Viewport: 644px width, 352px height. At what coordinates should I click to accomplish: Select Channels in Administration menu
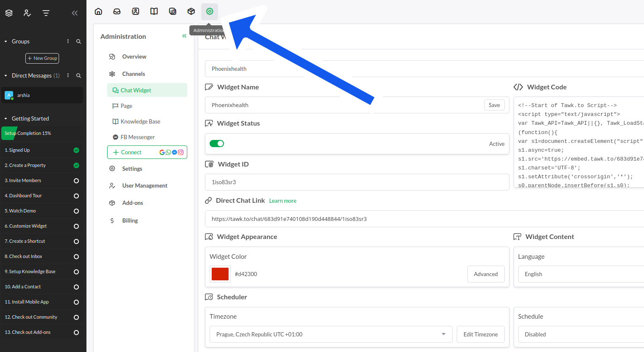click(x=133, y=74)
